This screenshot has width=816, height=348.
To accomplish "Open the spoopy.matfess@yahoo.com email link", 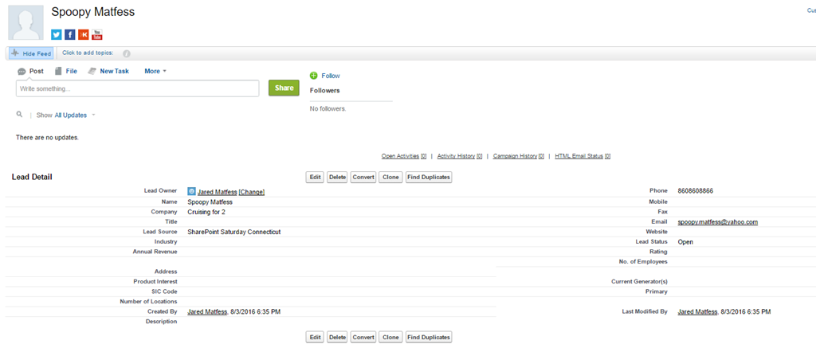I will point(717,222).
